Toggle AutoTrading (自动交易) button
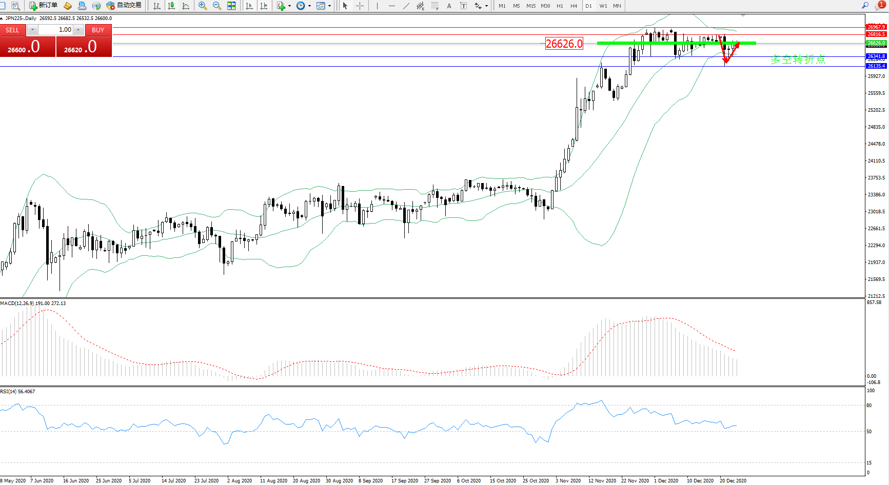Viewport: 889px width, 485px height. click(124, 6)
